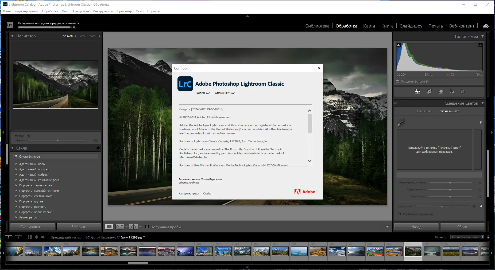Collapse the left panel group arrow
495x270 pixels.
point(3,132)
